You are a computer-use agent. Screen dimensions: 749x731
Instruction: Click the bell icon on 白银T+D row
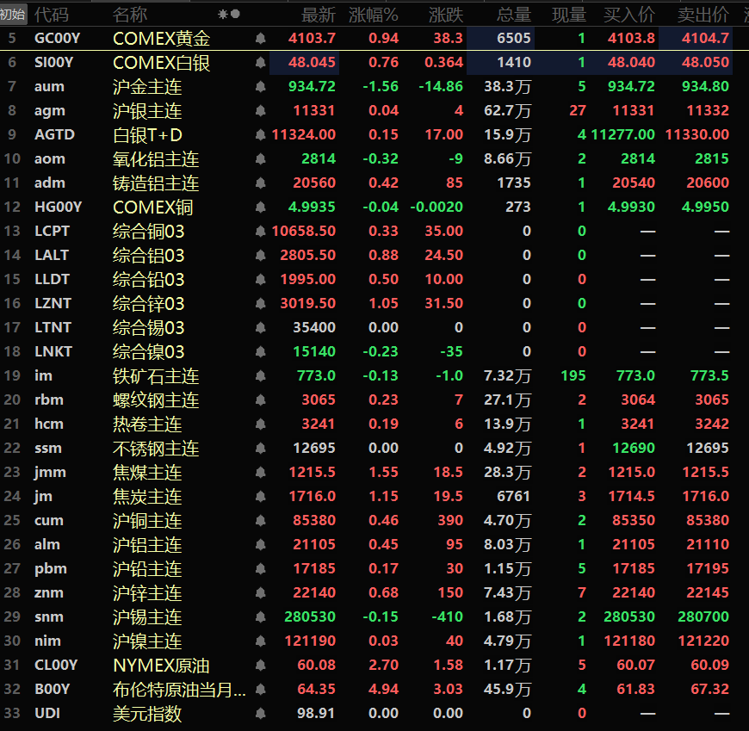(260, 135)
